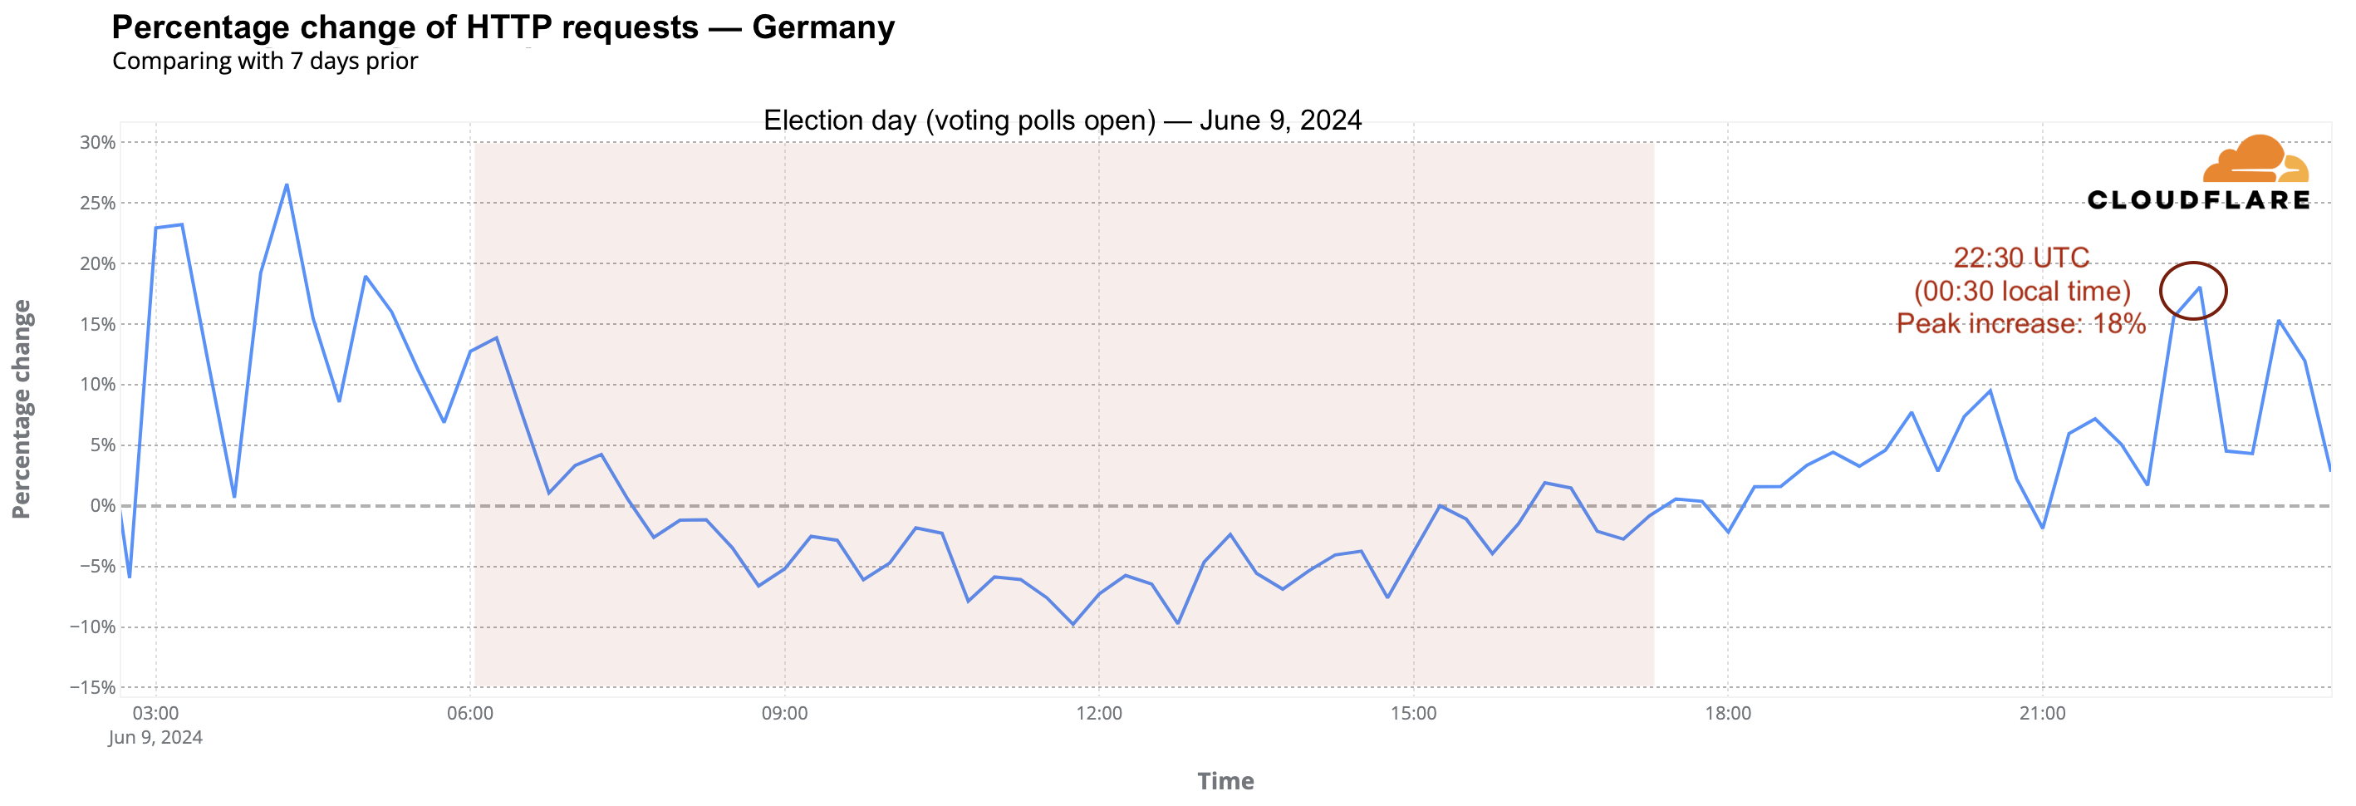Click the 12:00 time axis label

click(x=1098, y=714)
